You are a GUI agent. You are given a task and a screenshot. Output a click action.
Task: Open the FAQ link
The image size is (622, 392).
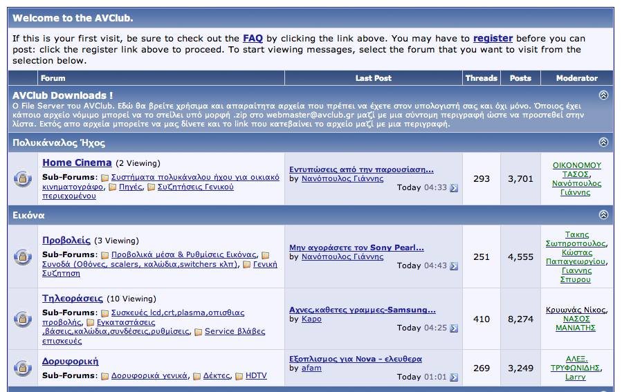coord(253,39)
